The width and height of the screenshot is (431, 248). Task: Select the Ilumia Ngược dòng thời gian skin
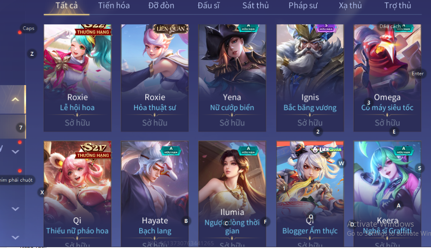coord(232,194)
